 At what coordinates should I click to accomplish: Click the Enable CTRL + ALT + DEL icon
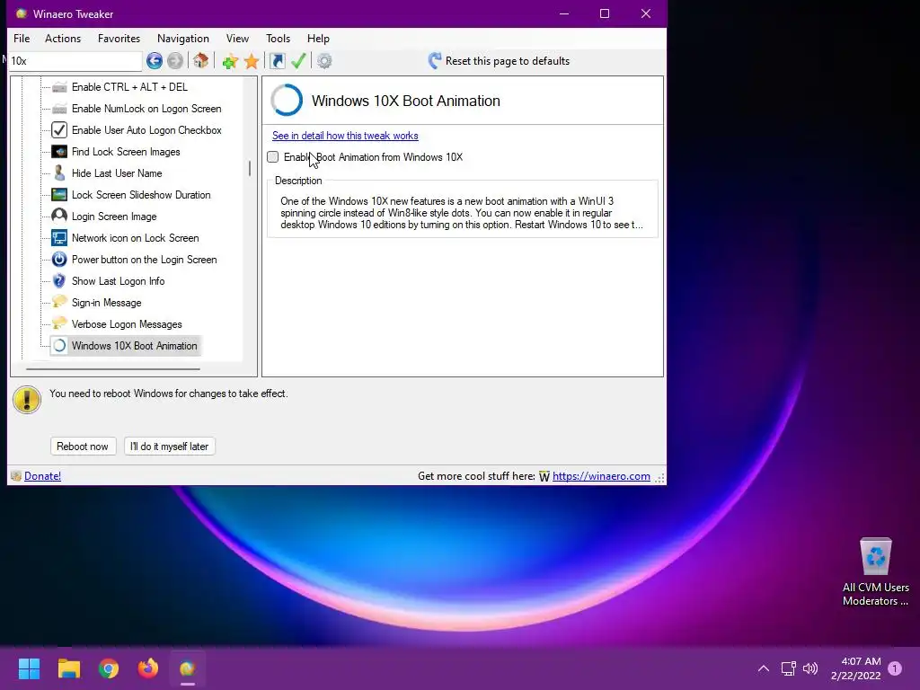(59, 87)
